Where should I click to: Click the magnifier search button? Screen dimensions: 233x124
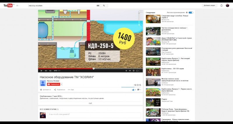pyautogui.click(x=104, y=6)
